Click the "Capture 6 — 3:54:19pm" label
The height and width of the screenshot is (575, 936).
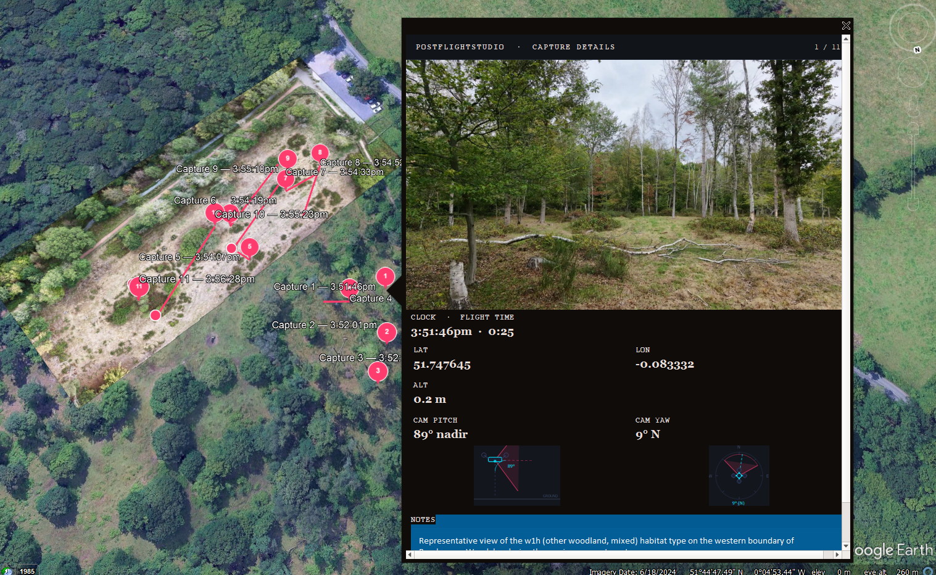225,201
